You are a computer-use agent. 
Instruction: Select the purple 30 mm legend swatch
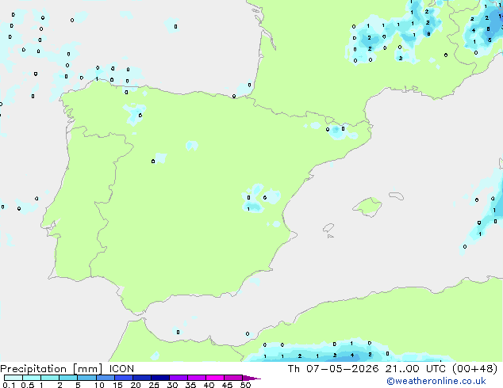tap(179, 378)
